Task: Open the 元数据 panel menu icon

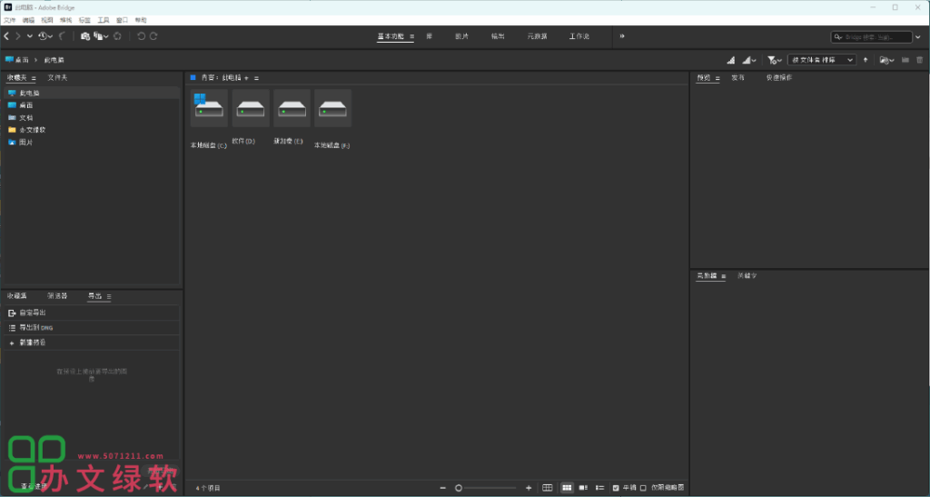Action: 724,276
